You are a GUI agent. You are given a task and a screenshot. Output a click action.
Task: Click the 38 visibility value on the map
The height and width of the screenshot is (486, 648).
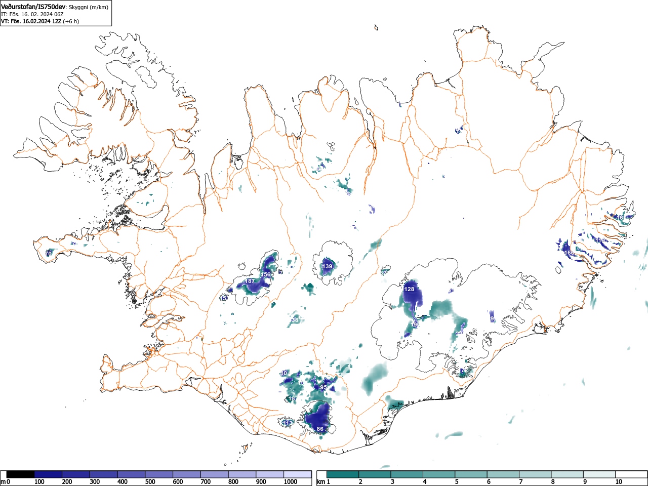click(x=295, y=320)
